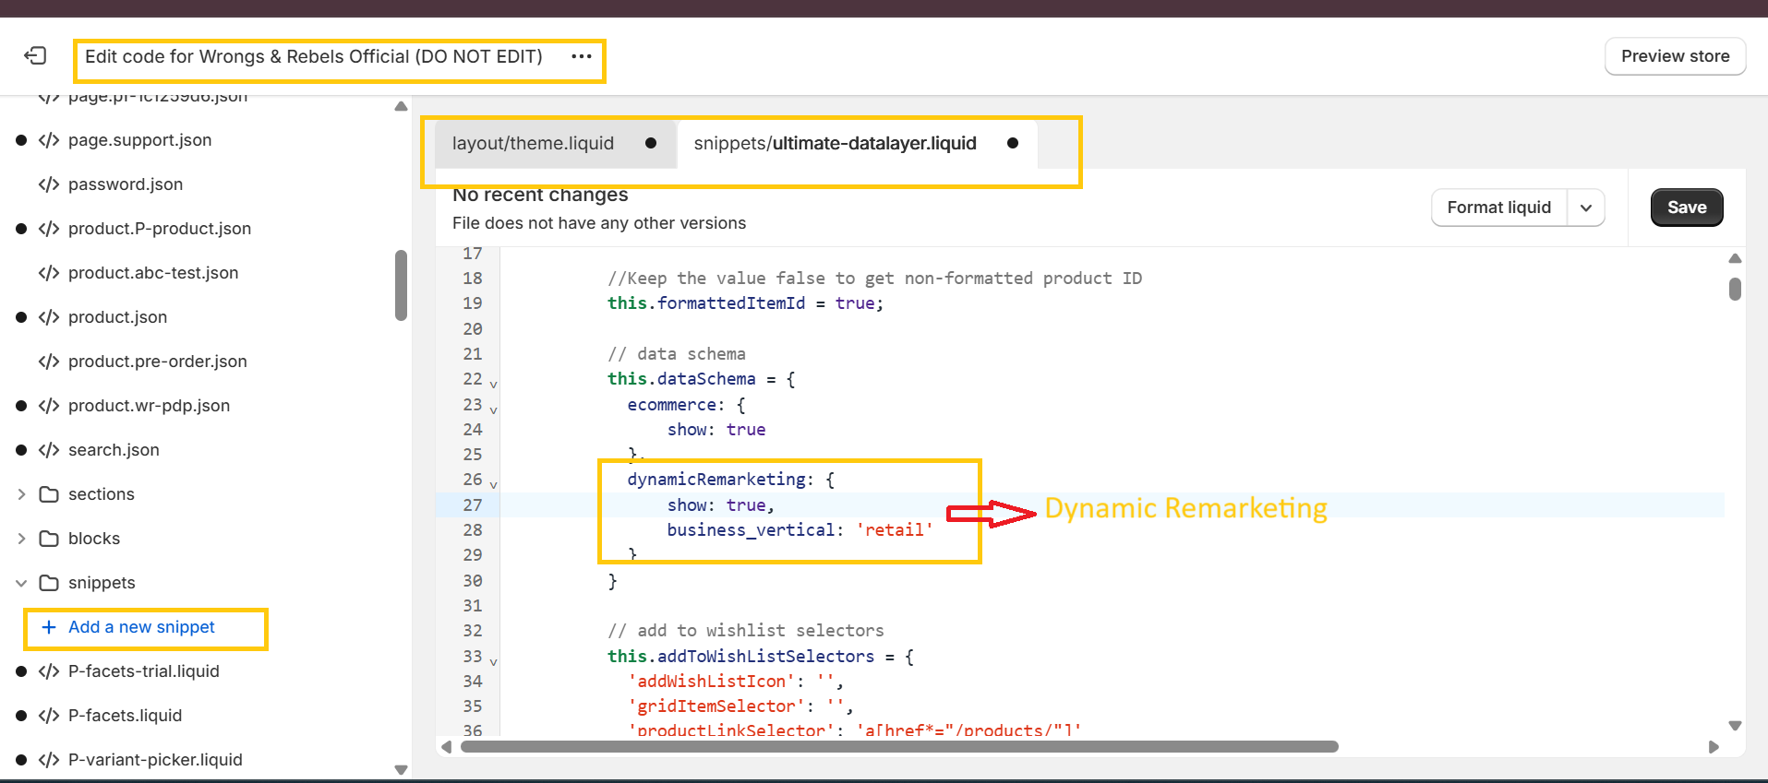Click this.formattedItemId on line 19
1768x783 pixels.
(x=706, y=303)
